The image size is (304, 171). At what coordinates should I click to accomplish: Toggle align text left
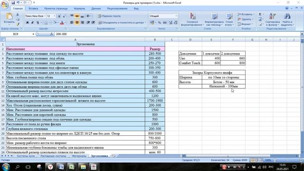pyautogui.click(x=72, y=23)
